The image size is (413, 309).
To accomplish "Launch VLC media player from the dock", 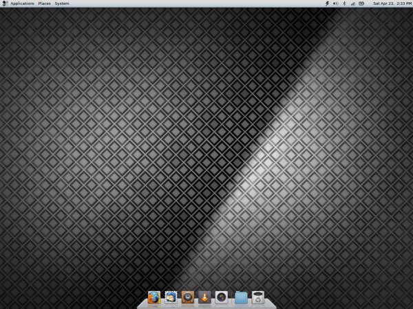I will (x=204, y=298).
